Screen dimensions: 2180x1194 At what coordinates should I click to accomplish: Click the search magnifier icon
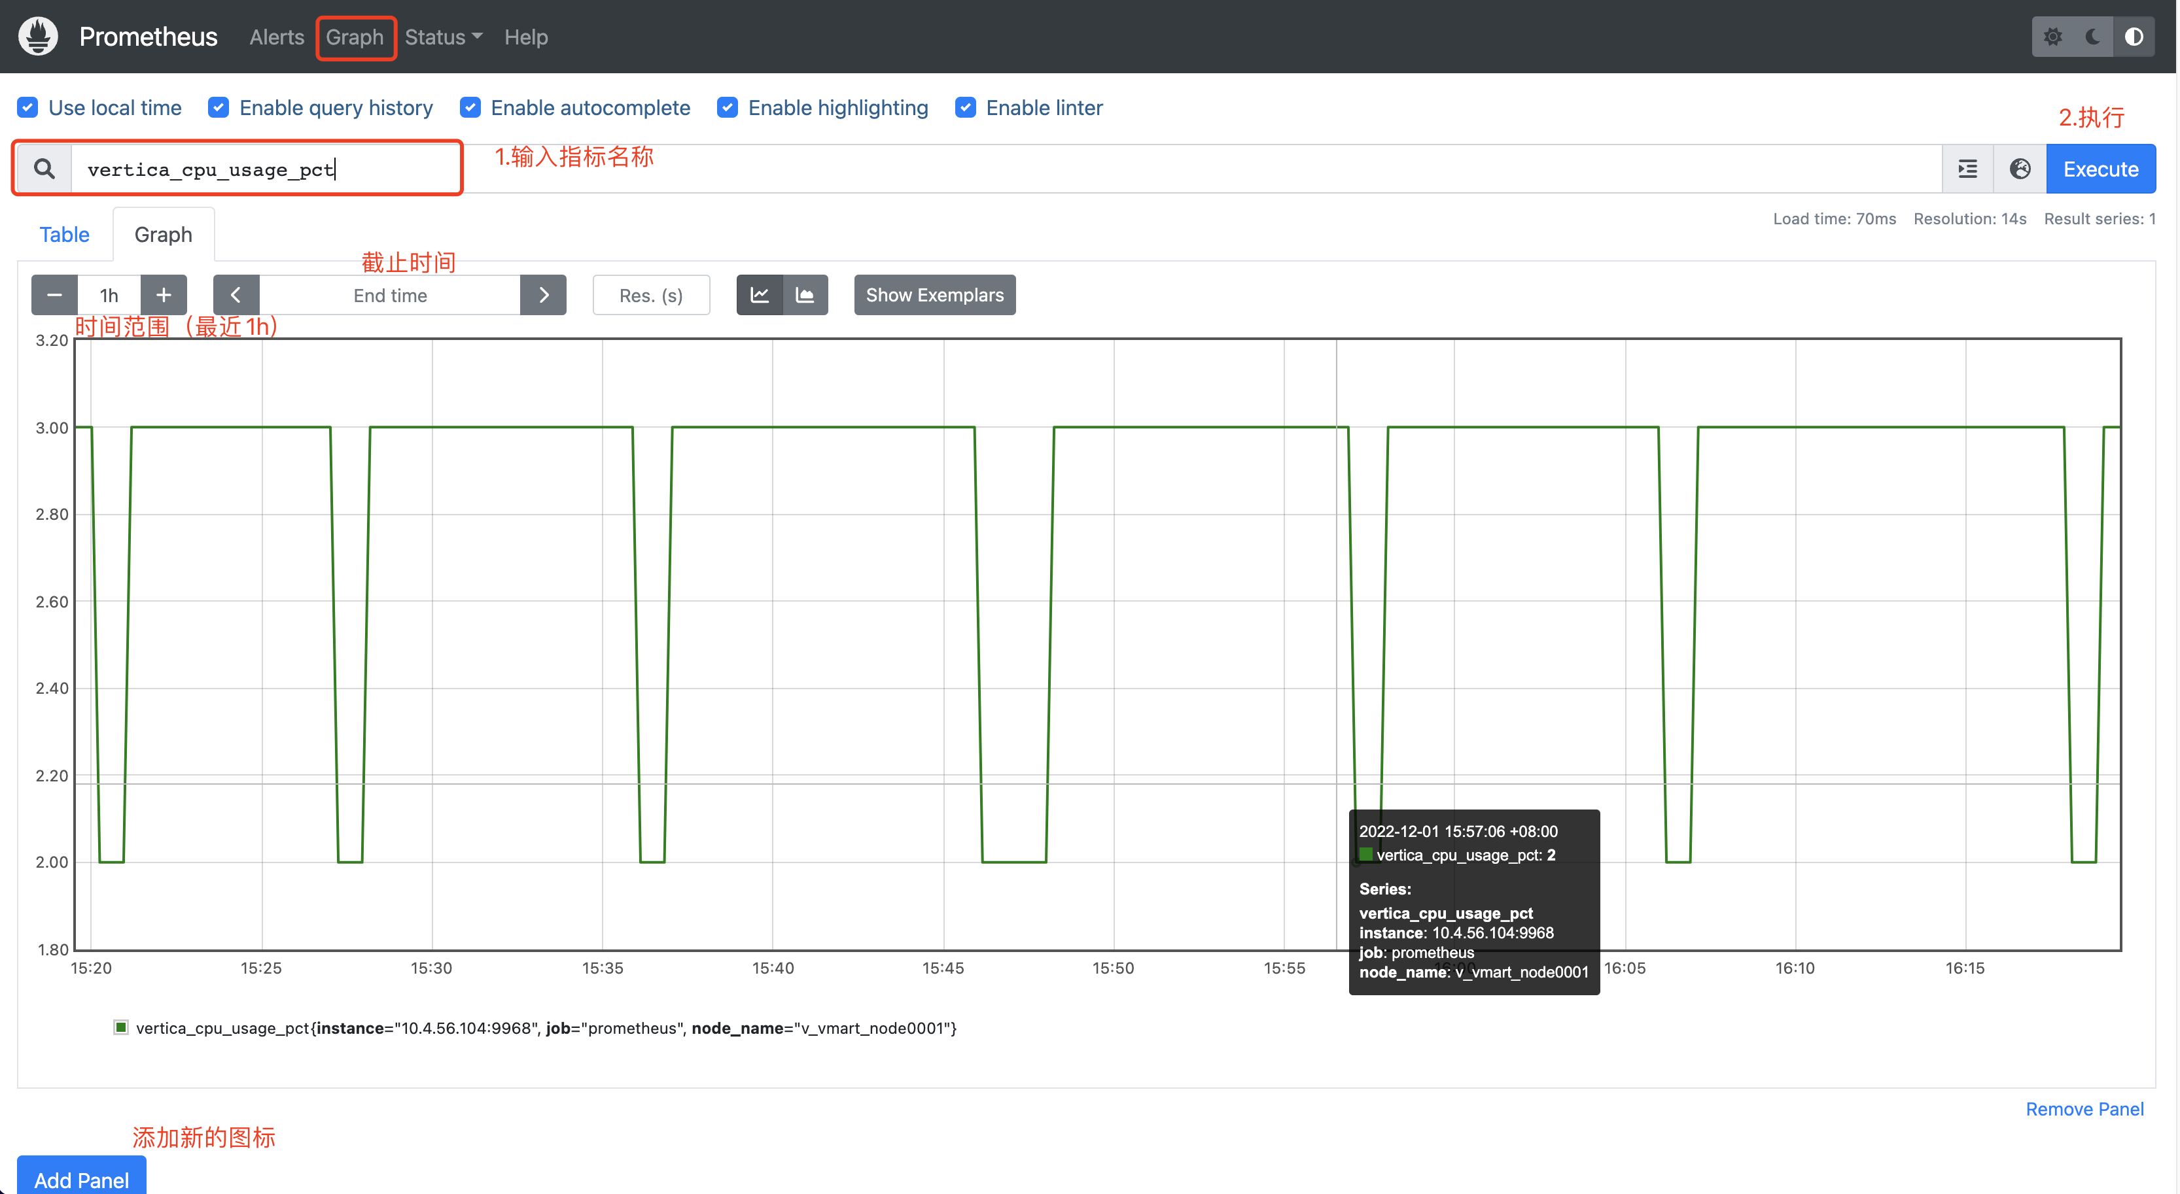pyautogui.click(x=44, y=169)
